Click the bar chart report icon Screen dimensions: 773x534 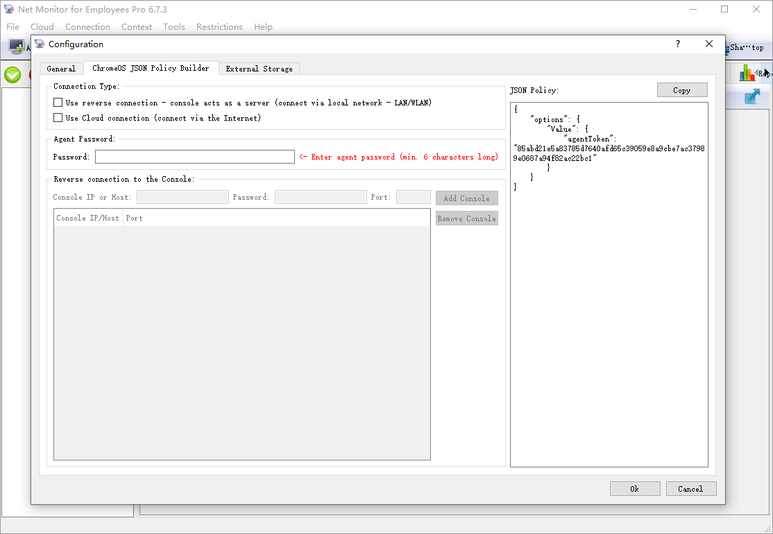click(x=747, y=74)
